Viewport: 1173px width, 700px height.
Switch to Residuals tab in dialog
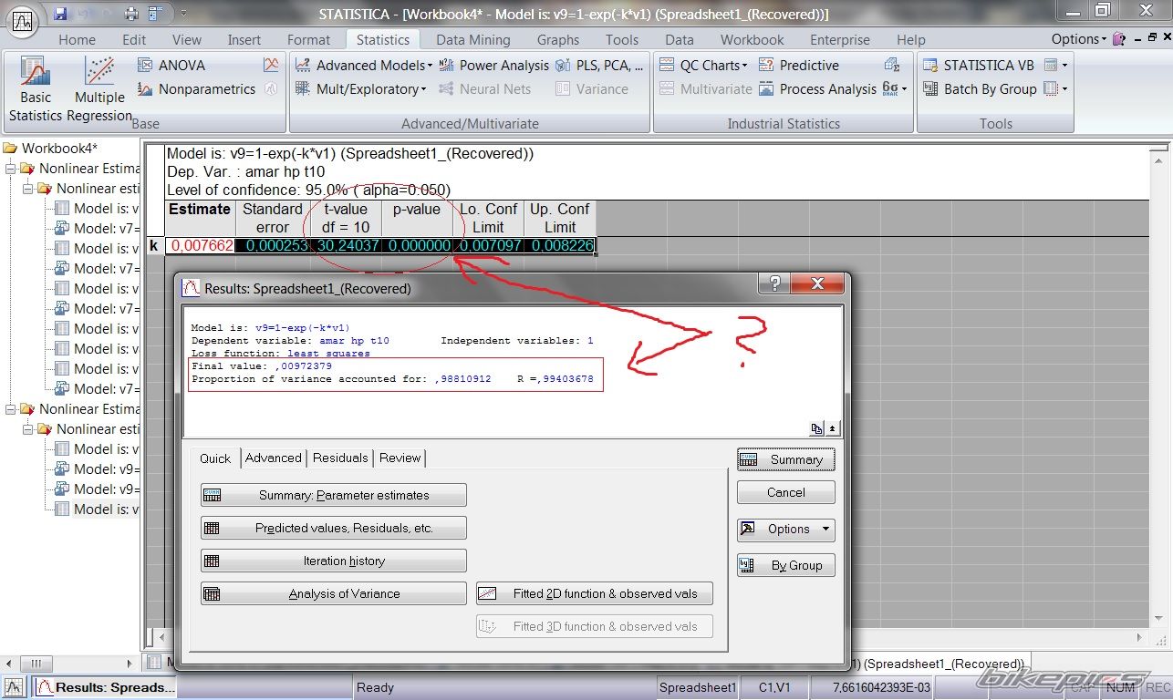pos(340,458)
